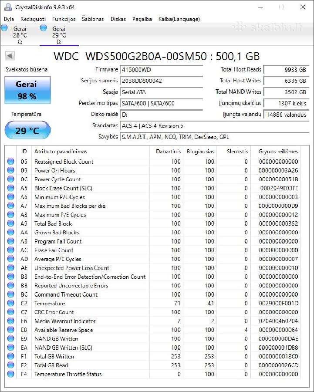Click the Grynos reikšmės column header
314x392 pixels.
pyautogui.click(x=276, y=151)
